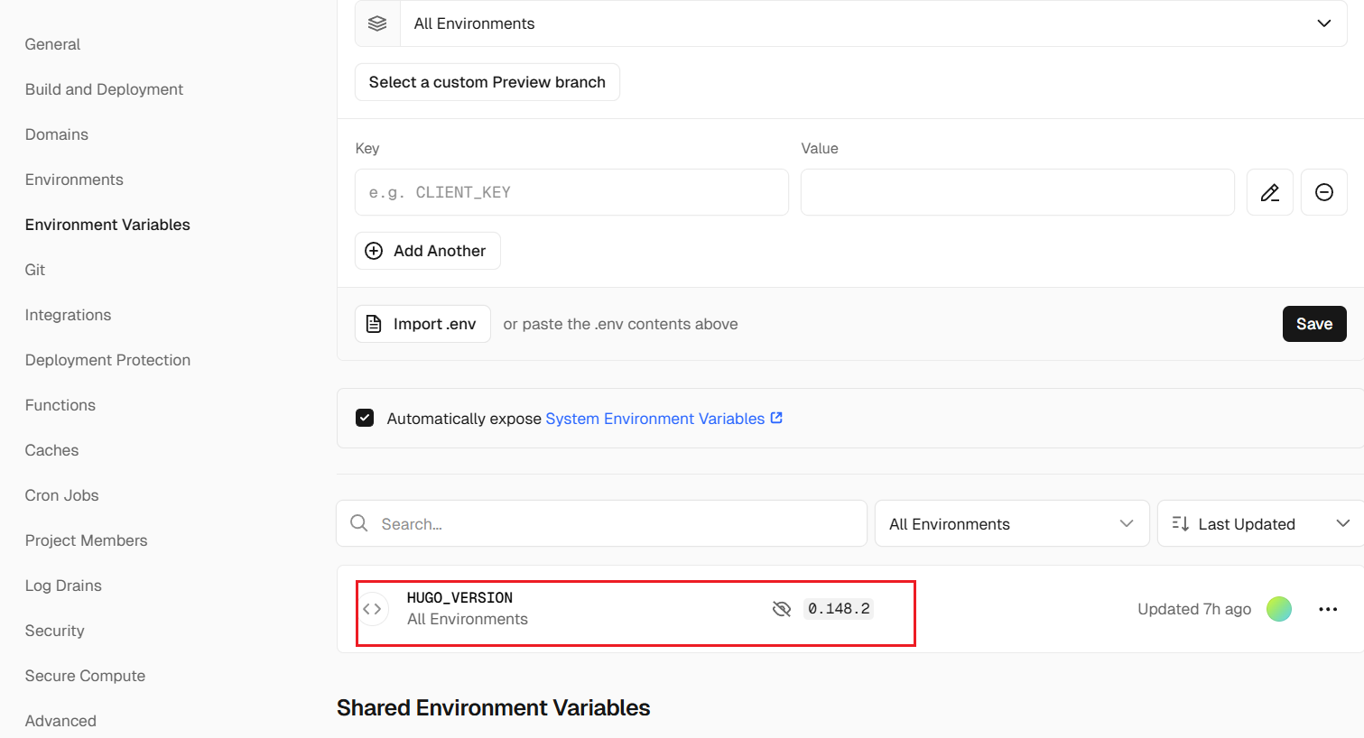Click the pencil edit icon beside Value field
Image resolution: width=1364 pixels, height=738 pixels.
(x=1269, y=192)
